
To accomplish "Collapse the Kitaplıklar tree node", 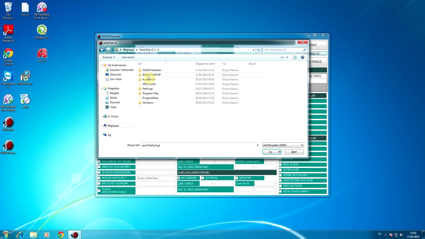I will tap(102, 89).
